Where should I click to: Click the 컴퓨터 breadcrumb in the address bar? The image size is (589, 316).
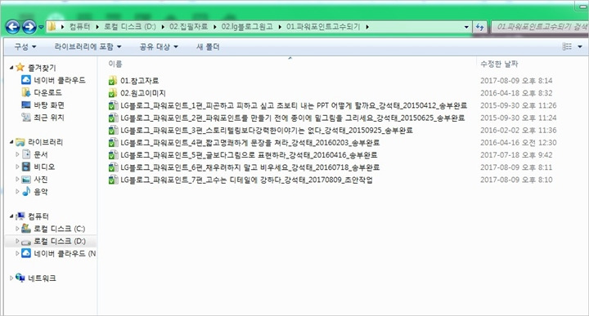(x=79, y=27)
